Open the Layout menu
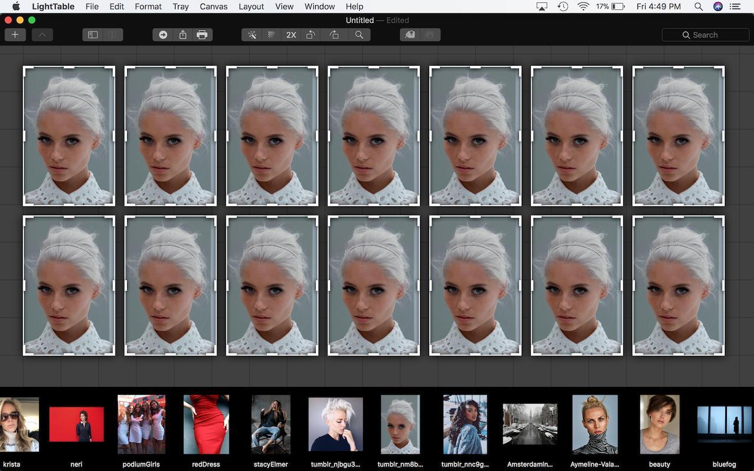The width and height of the screenshot is (754, 471). pos(251,6)
